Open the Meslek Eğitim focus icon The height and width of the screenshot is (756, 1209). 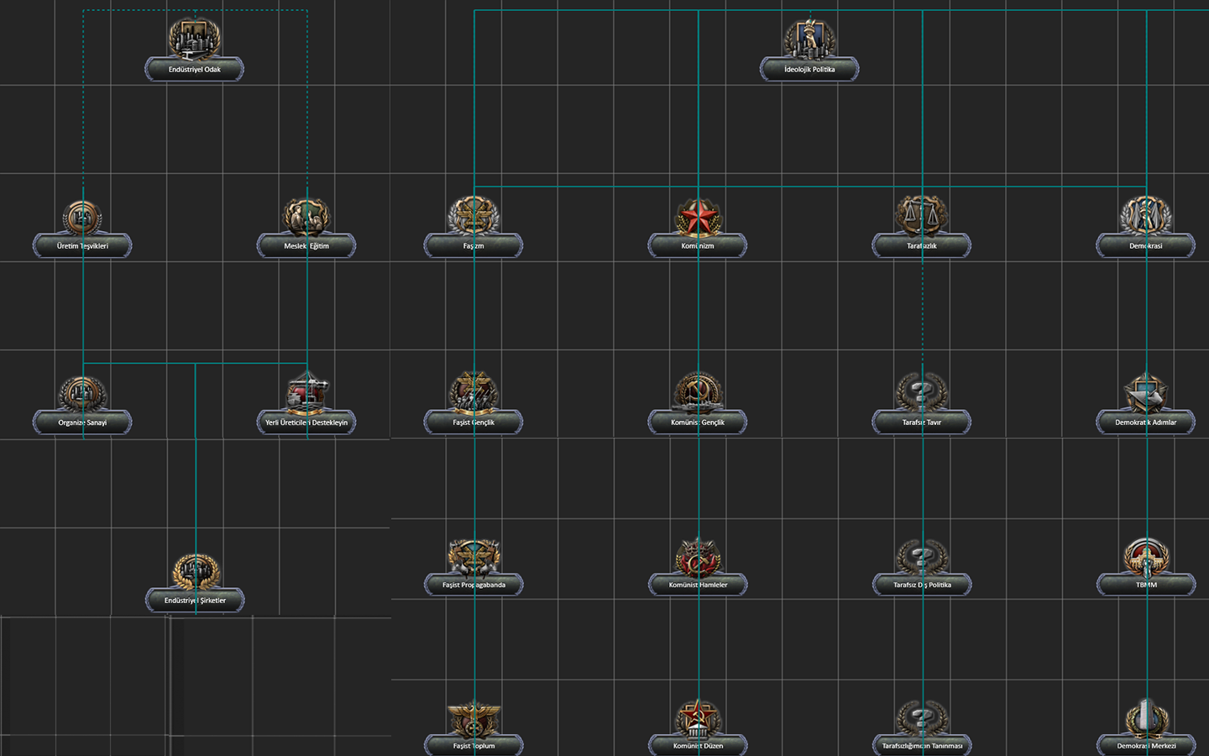[306, 216]
